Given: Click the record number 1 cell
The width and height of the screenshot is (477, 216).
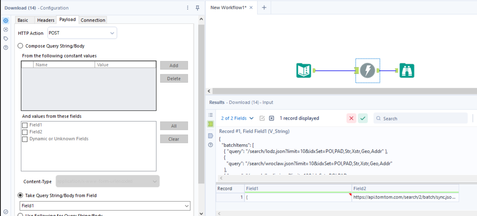Looking at the screenshot, I should coord(230,197).
